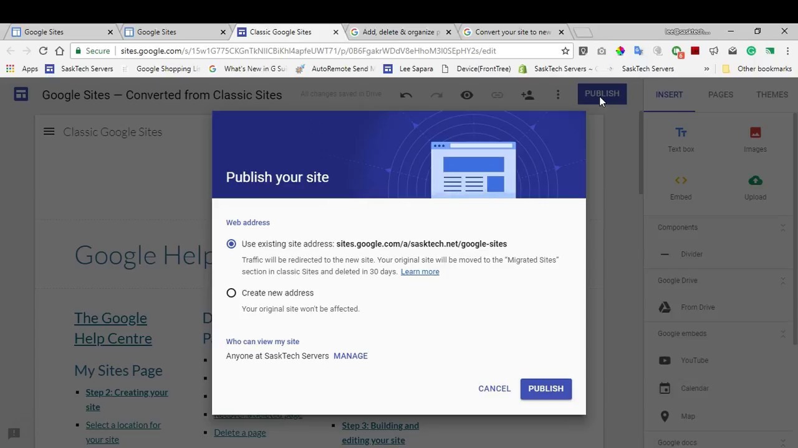Click CANCEL in the publish dialog

(494, 389)
